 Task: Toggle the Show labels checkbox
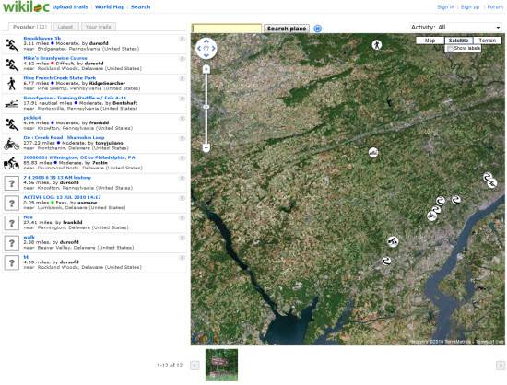click(x=450, y=49)
